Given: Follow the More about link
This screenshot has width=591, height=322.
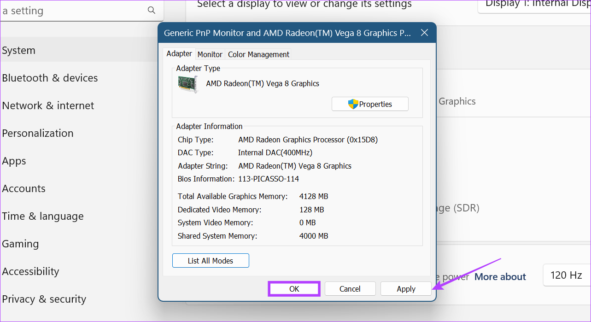Looking at the screenshot, I should tap(500, 276).
